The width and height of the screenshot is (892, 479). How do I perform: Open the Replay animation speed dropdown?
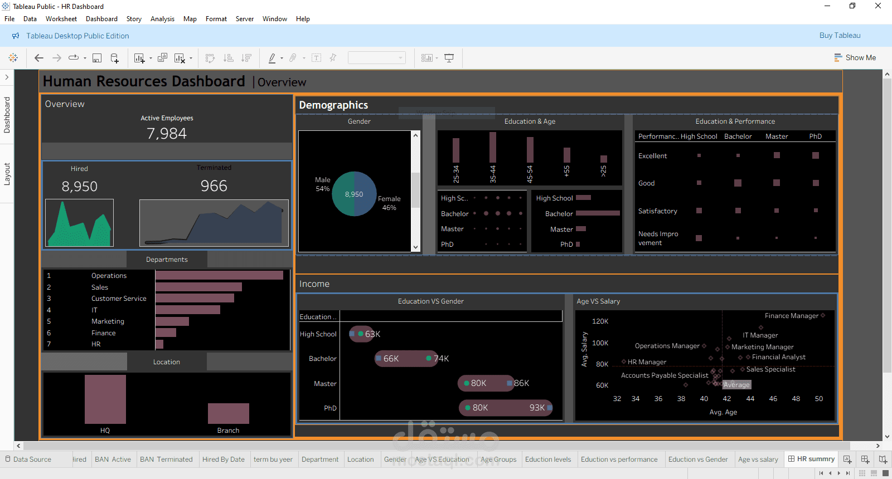pos(85,58)
